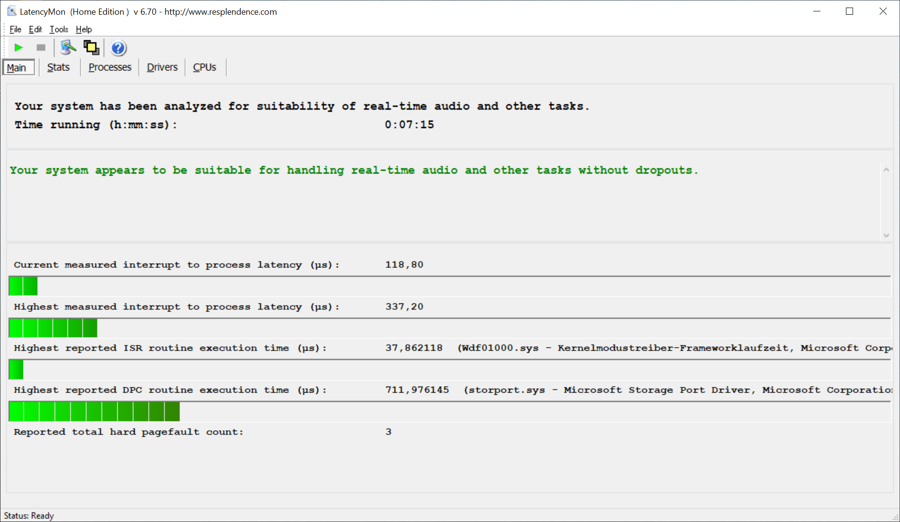The height and width of the screenshot is (522, 900).
Task: Switch to the Main tab
Action: pos(17,68)
